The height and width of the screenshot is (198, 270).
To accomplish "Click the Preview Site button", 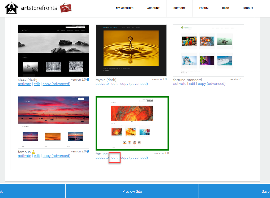I will coord(132,191).
